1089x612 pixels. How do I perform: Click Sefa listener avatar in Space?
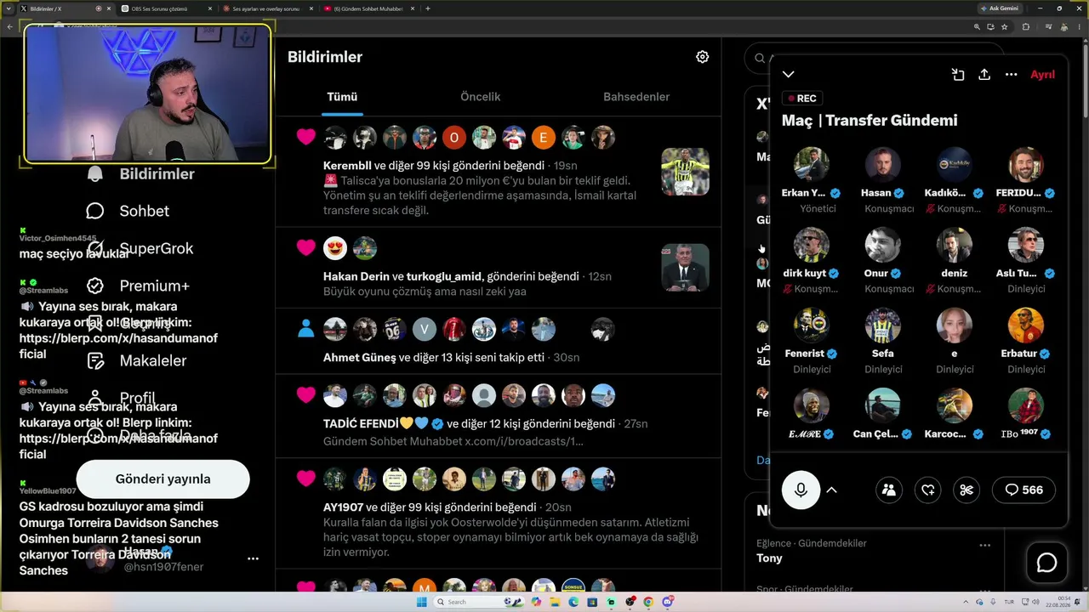[x=883, y=326]
